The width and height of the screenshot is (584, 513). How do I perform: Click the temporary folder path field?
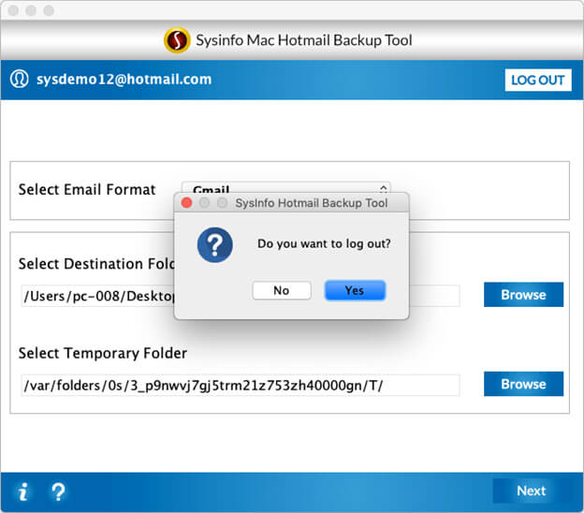[x=241, y=385]
